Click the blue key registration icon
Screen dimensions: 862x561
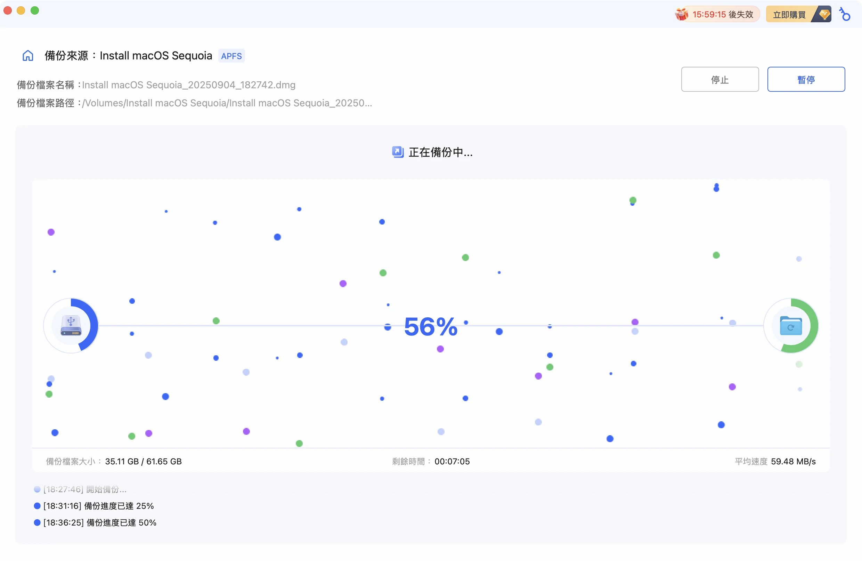click(845, 15)
